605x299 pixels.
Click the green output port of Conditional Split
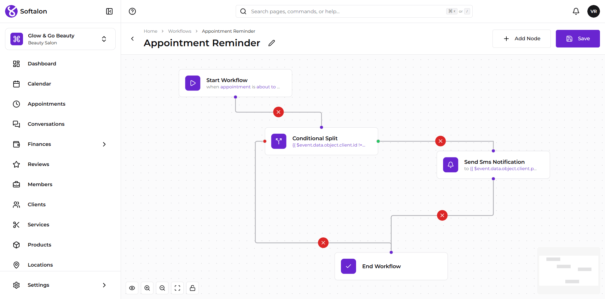coord(378,141)
